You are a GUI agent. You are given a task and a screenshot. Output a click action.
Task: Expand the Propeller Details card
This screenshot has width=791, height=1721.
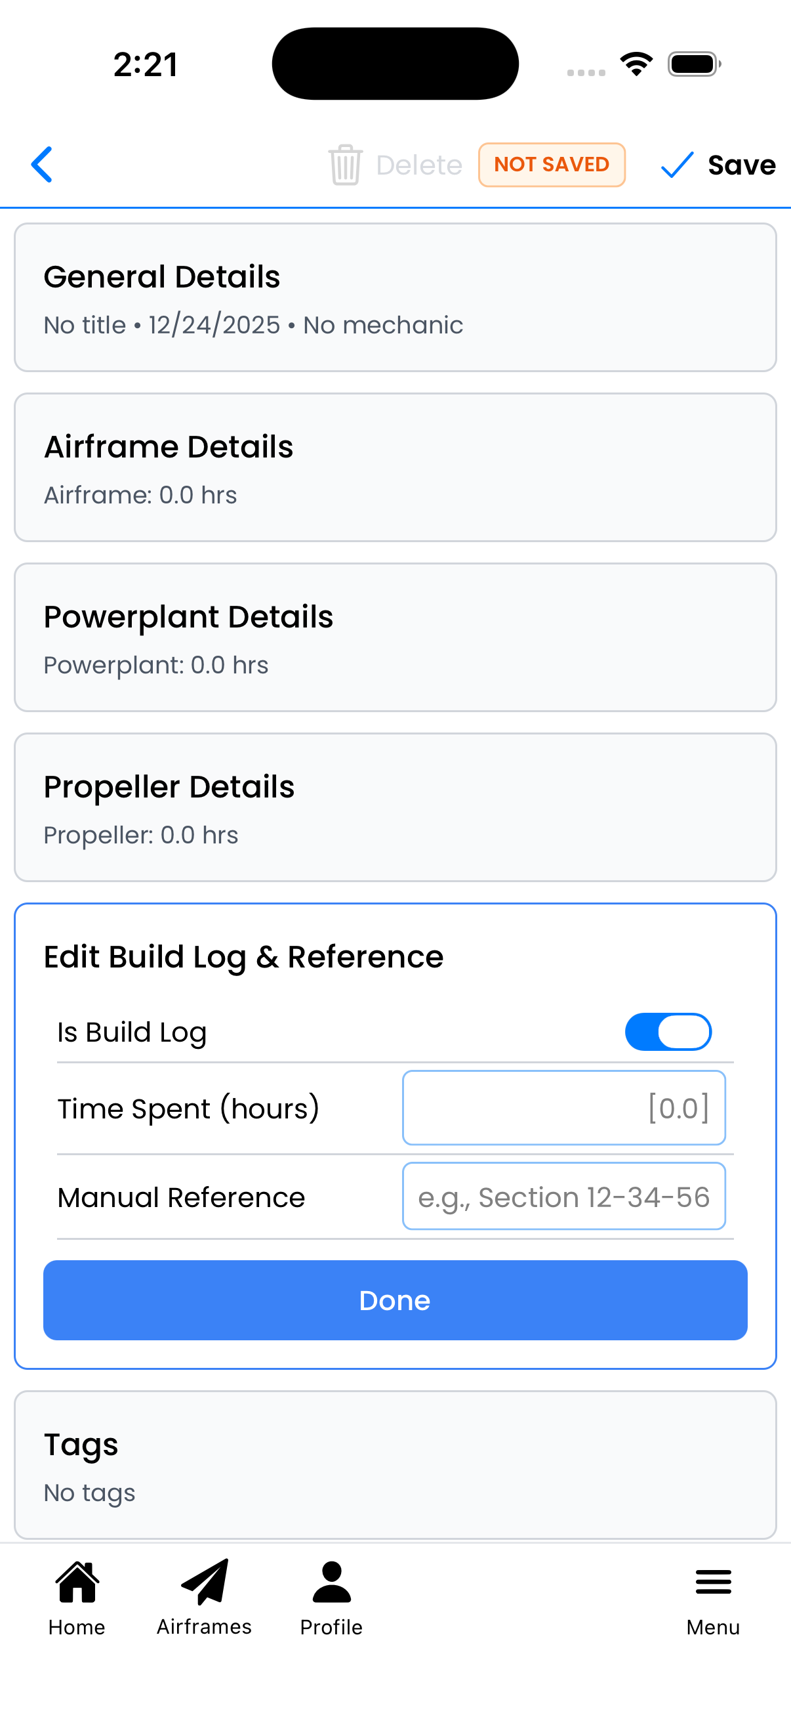(x=395, y=807)
